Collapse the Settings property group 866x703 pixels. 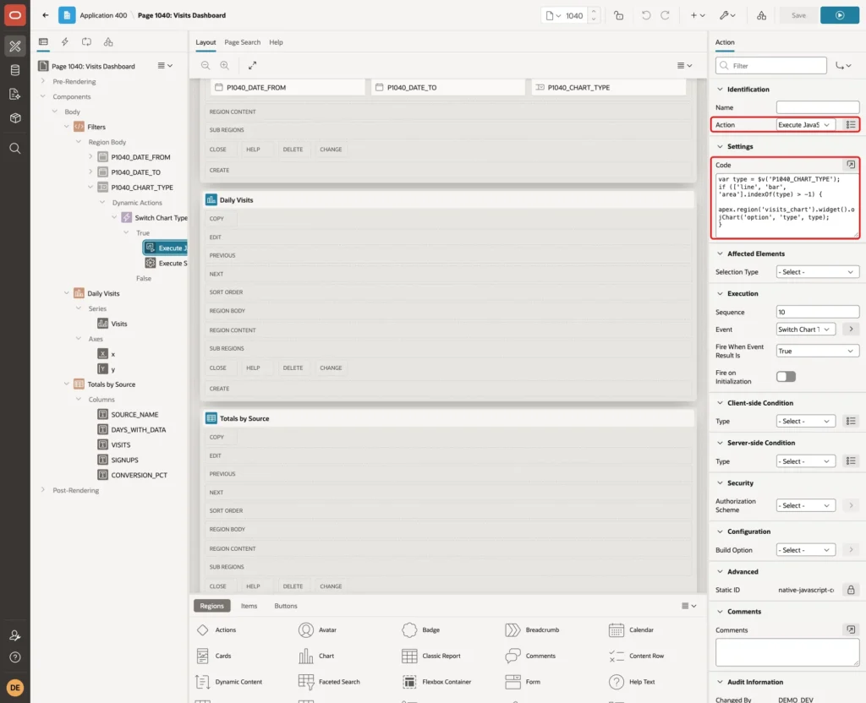[x=720, y=146]
